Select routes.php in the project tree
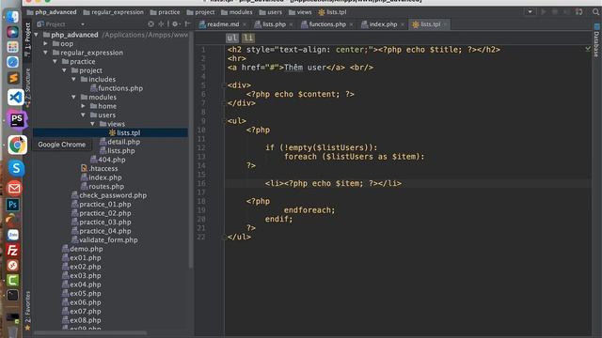Image resolution: width=602 pixels, height=338 pixels. (103, 186)
